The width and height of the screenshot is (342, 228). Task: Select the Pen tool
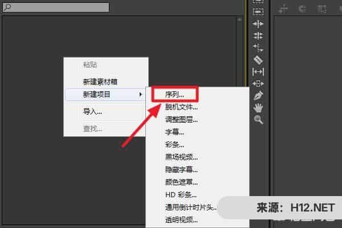258,95
